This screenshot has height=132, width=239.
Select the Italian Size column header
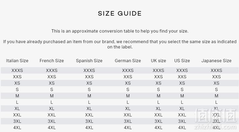(17, 61)
